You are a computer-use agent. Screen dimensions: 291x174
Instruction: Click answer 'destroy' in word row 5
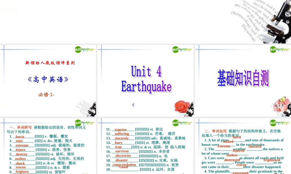[x=22, y=154]
